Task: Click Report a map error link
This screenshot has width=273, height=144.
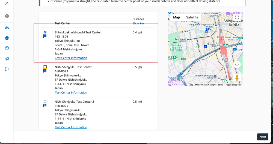Action: (233, 85)
